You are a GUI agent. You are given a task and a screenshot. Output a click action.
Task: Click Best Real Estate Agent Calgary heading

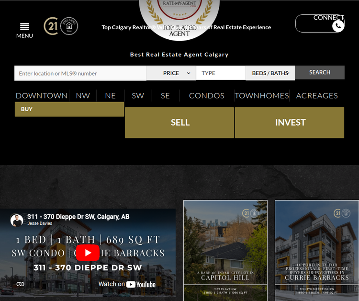point(179,55)
